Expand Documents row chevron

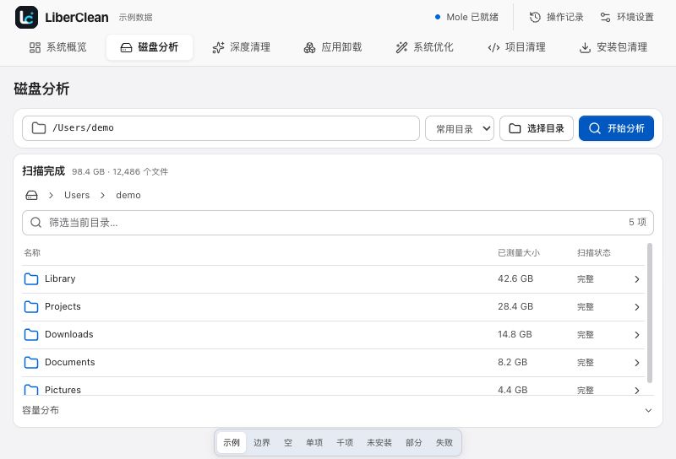click(x=637, y=363)
